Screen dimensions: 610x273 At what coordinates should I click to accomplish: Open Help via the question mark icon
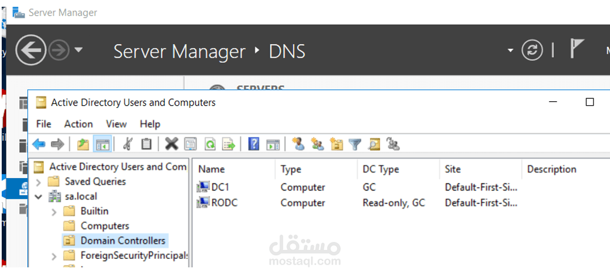pyautogui.click(x=253, y=144)
